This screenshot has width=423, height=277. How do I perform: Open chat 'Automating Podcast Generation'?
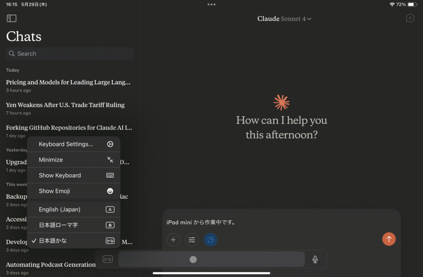[x=51, y=268]
